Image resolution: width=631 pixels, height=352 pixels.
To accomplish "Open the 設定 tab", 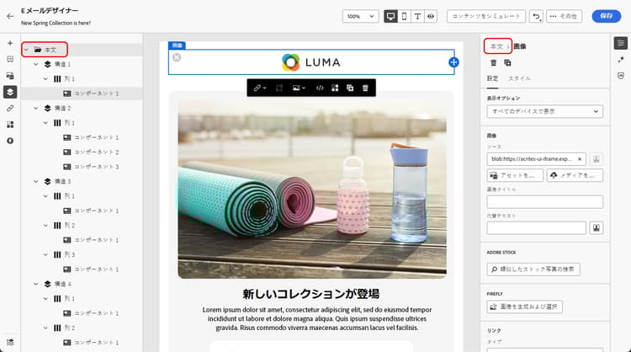I will tap(492, 78).
